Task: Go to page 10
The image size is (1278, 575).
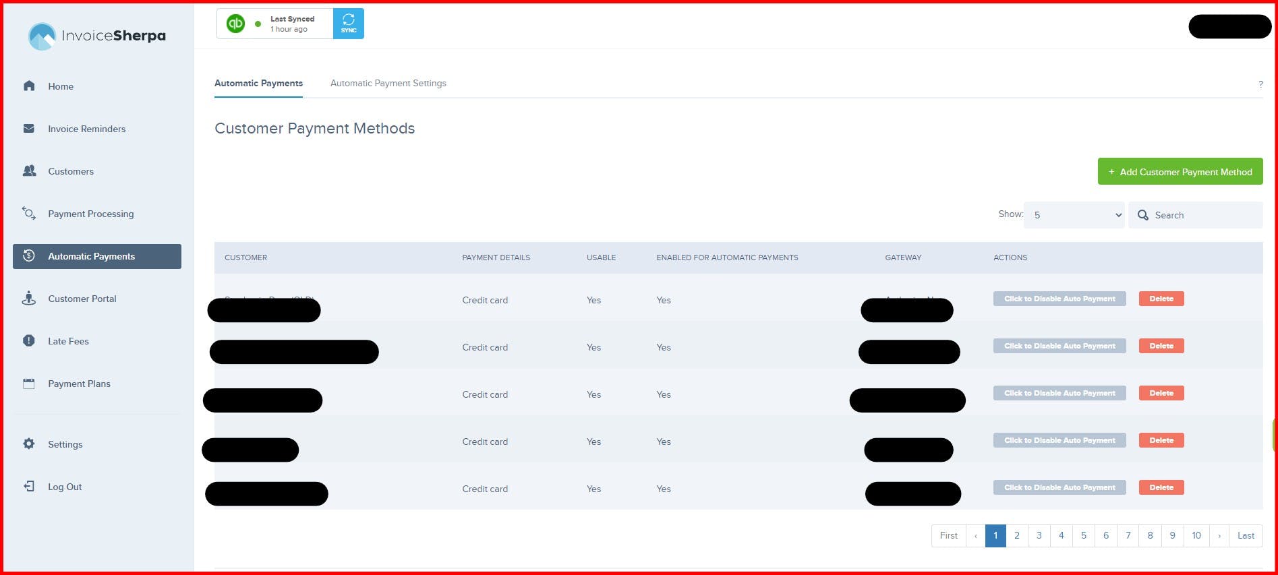Action: click(x=1196, y=536)
